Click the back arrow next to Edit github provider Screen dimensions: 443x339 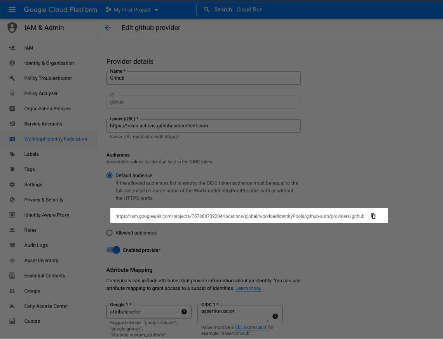point(108,28)
